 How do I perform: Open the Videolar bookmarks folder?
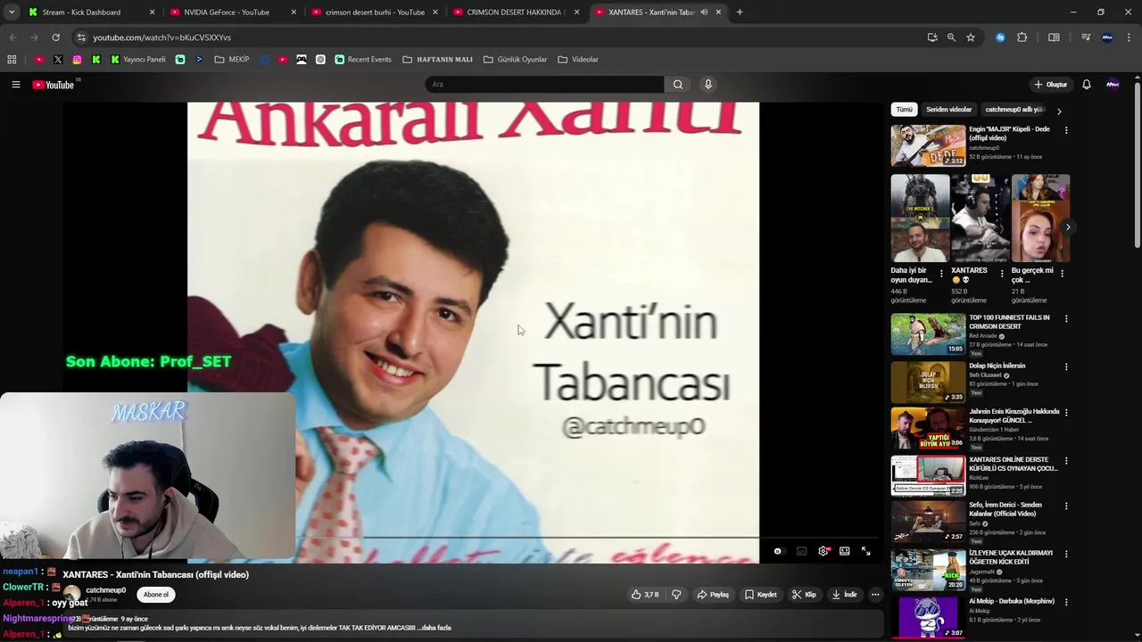pos(578,60)
